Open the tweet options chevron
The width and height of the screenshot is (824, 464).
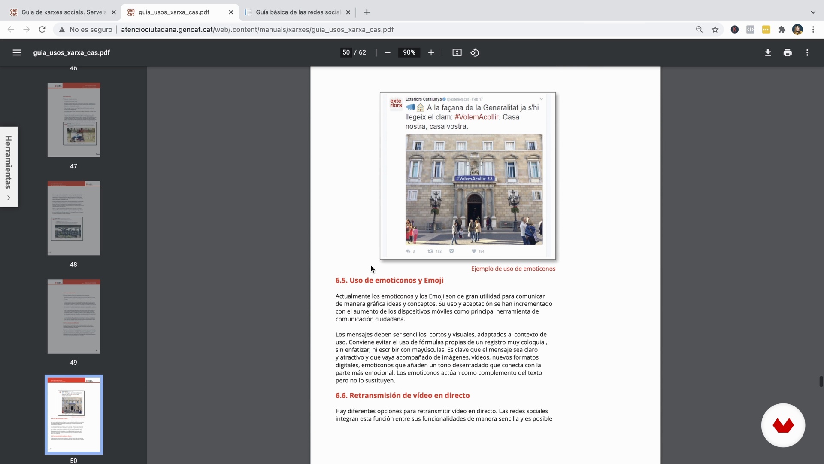542,99
